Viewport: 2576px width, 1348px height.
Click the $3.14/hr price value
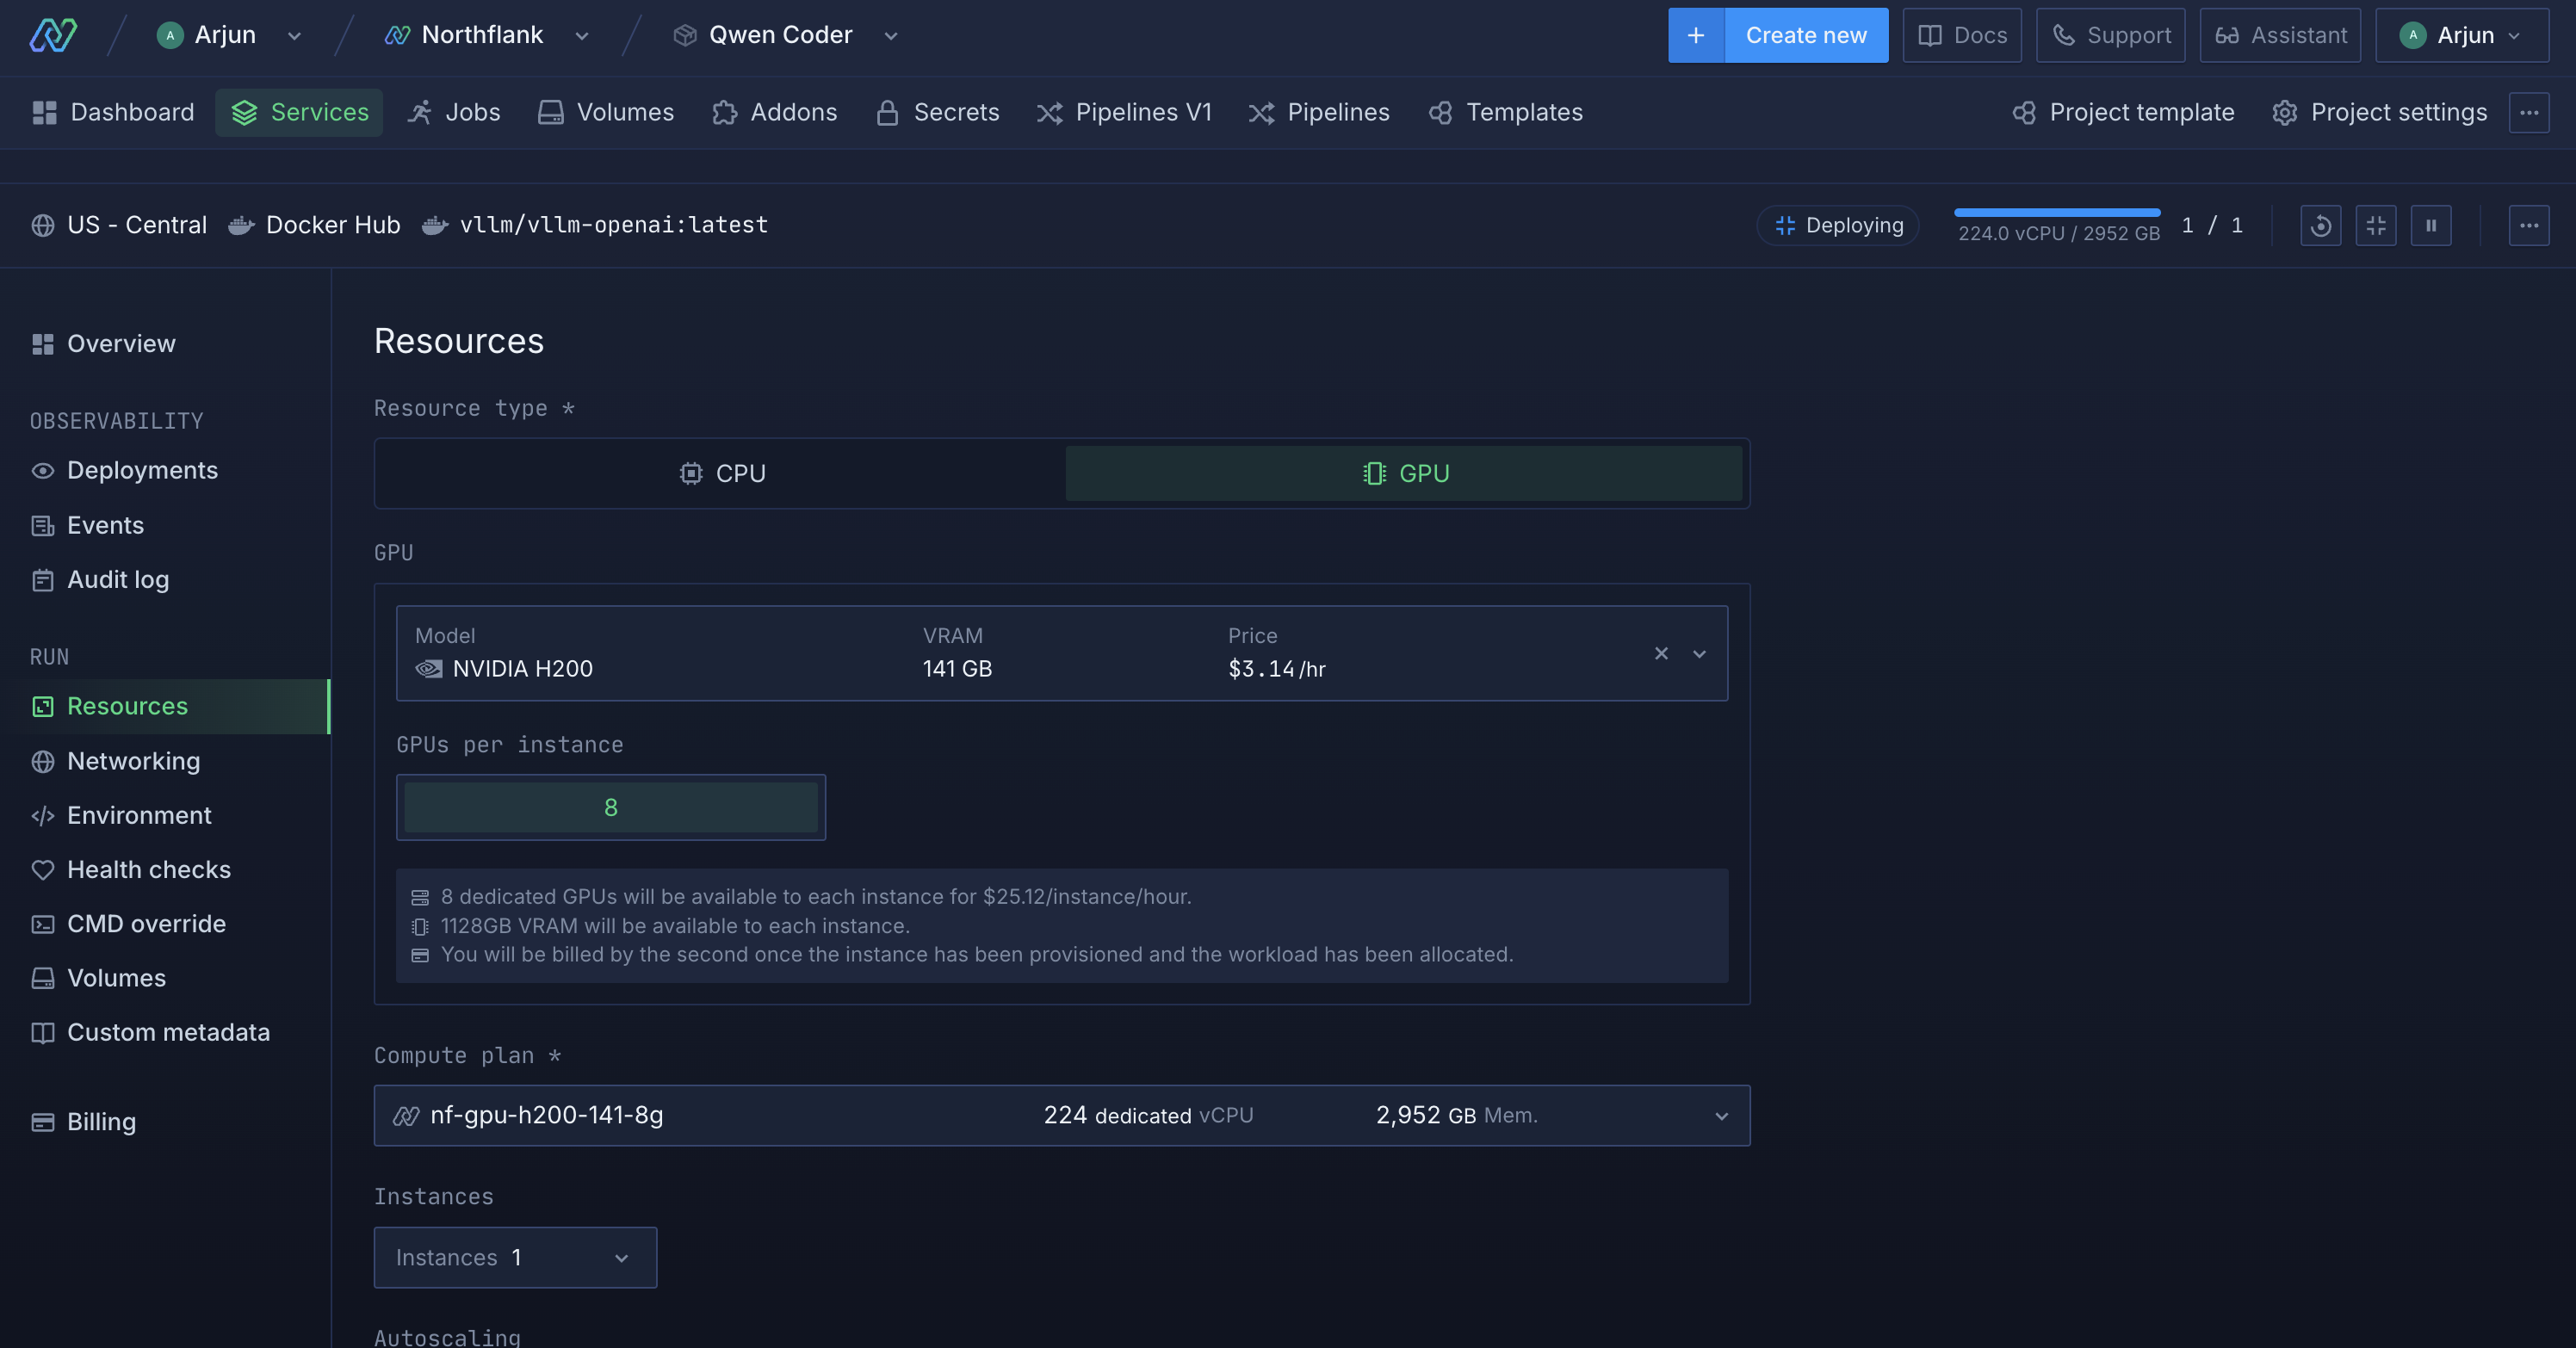click(x=1277, y=669)
